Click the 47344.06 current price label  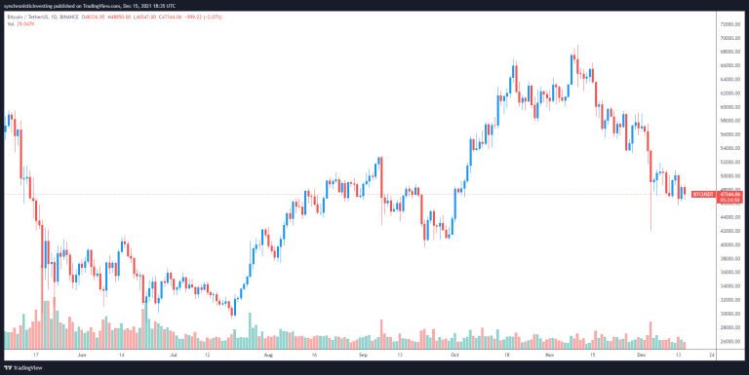tap(729, 194)
